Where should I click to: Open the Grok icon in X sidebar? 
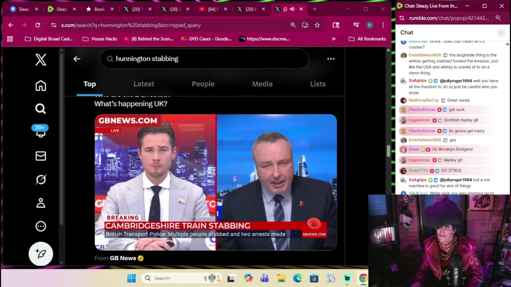coord(41,179)
